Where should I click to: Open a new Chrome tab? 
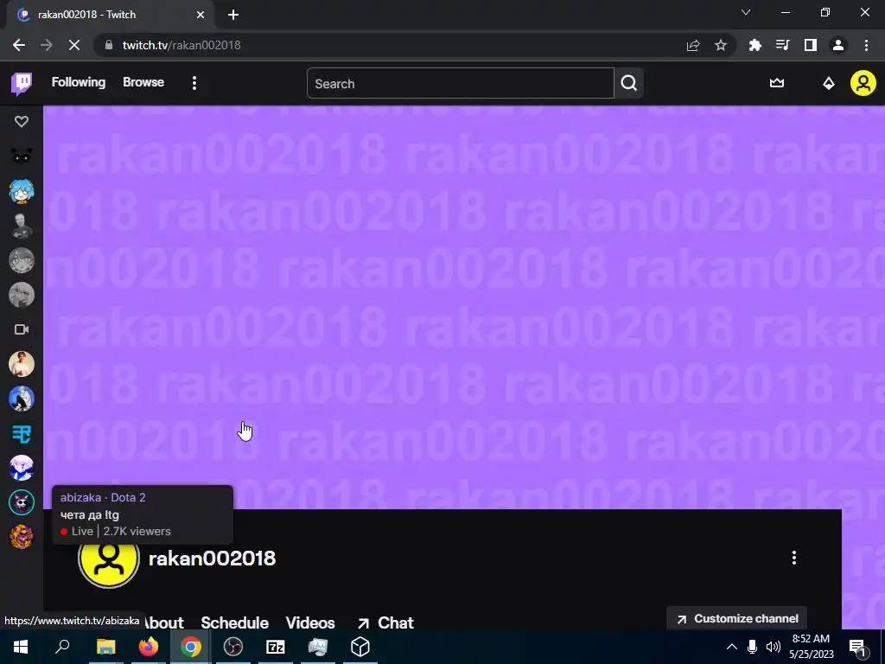(x=233, y=15)
